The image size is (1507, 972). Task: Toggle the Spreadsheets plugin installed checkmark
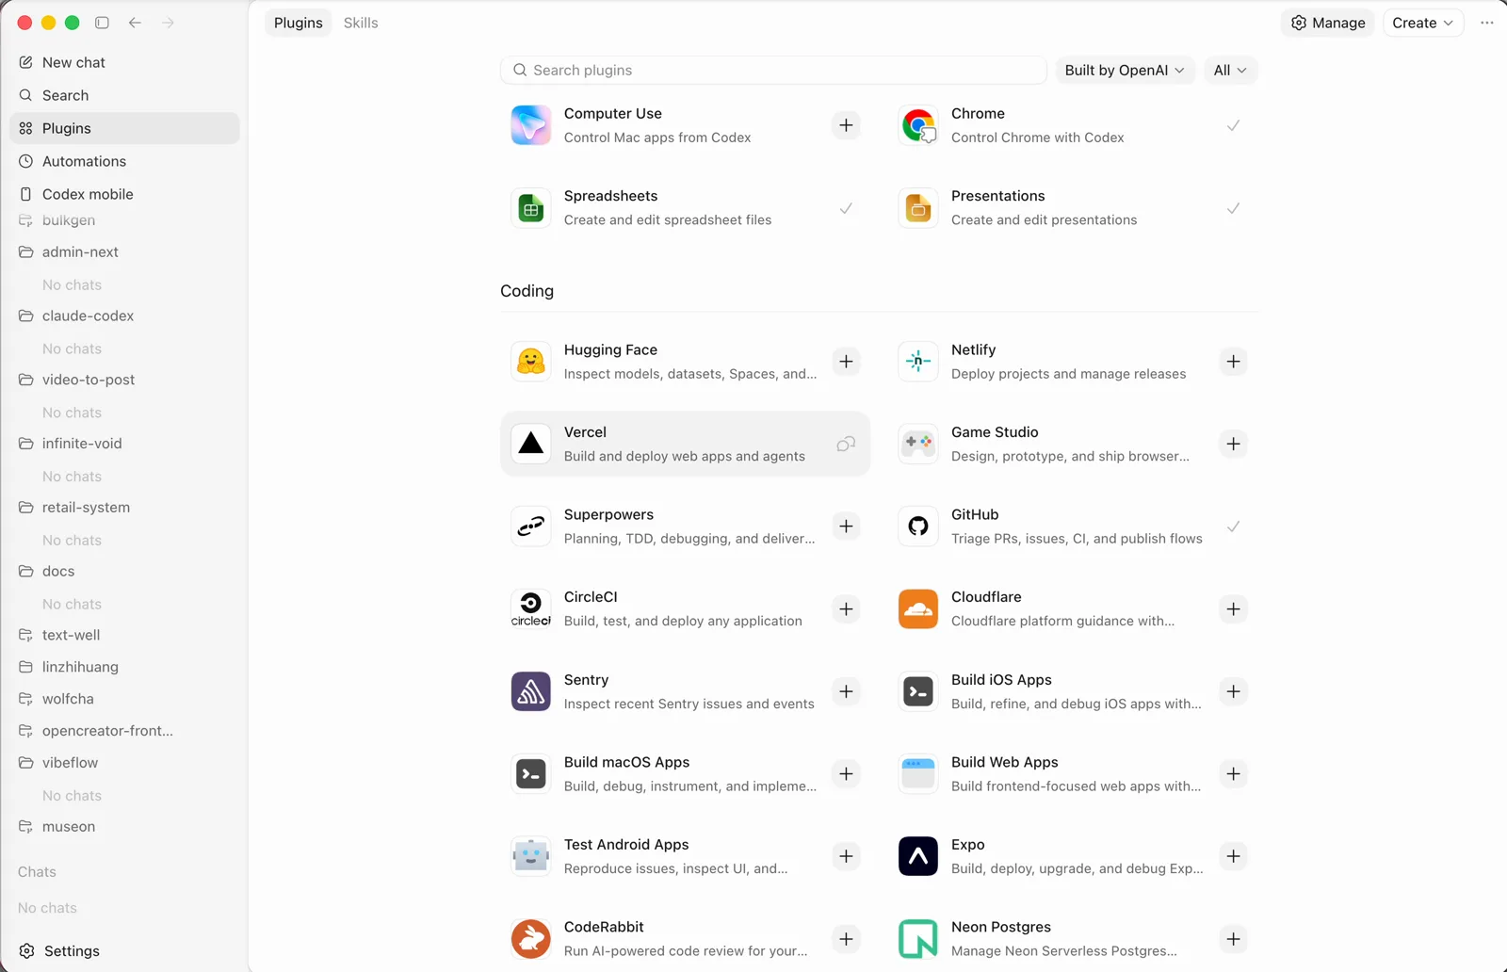(x=846, y=208)
